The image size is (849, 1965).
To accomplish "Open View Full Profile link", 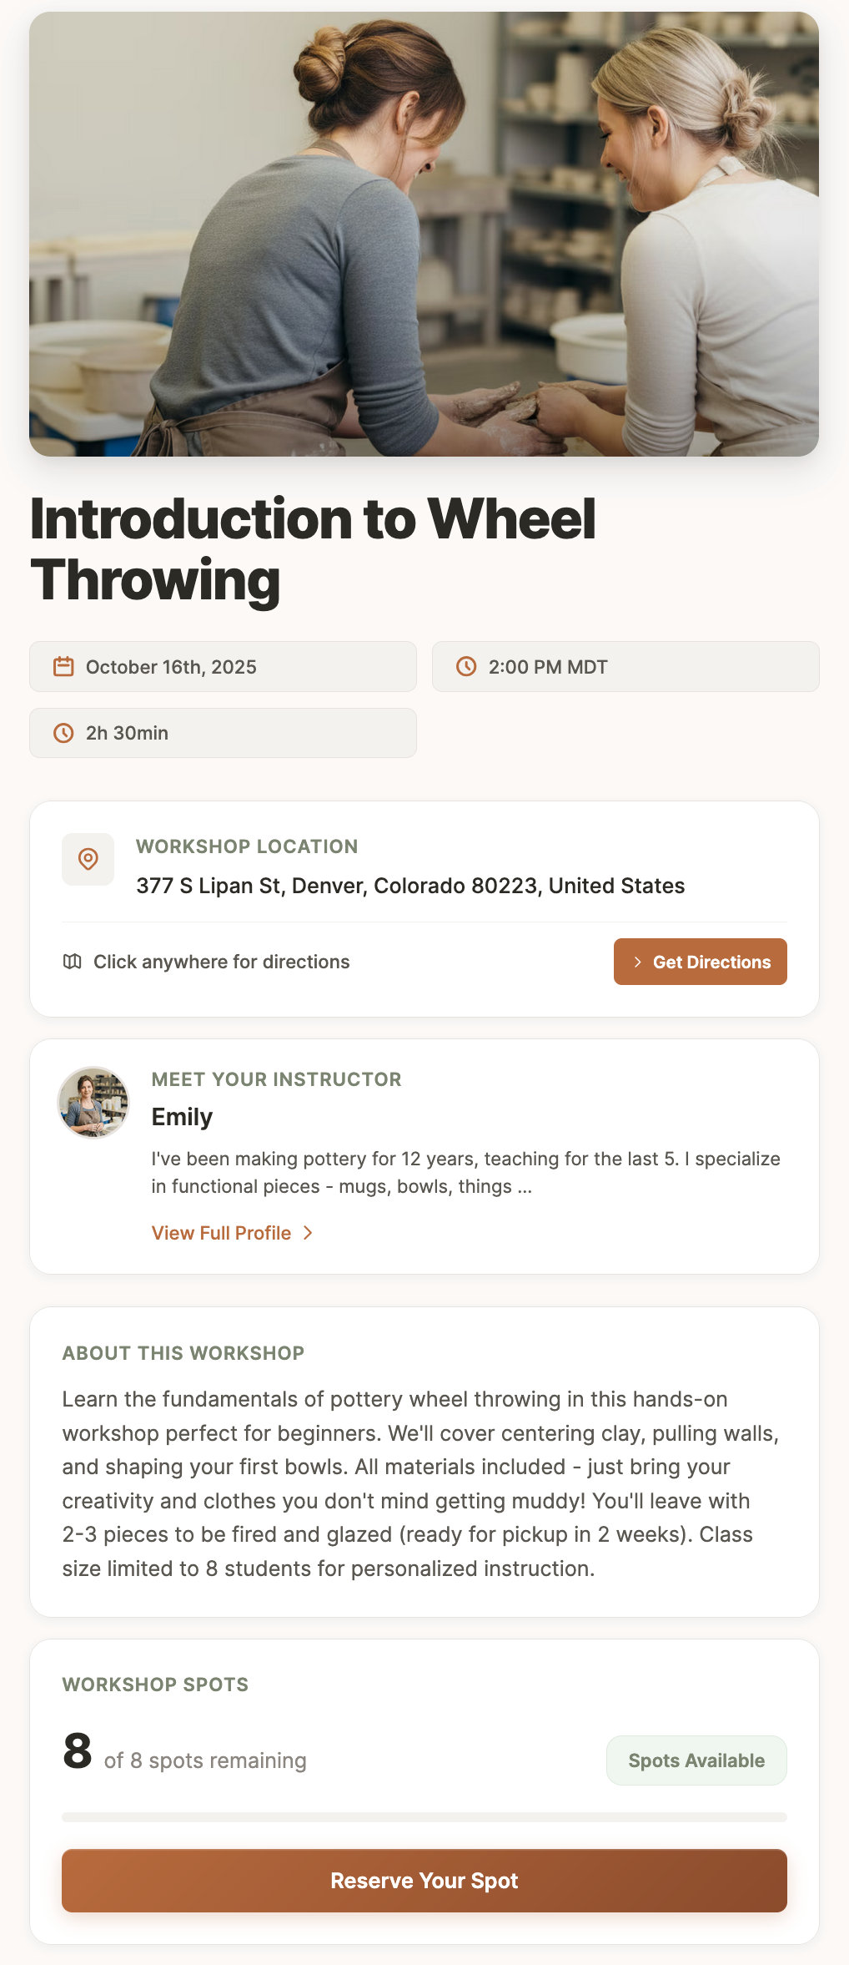I will [221, 1232].
